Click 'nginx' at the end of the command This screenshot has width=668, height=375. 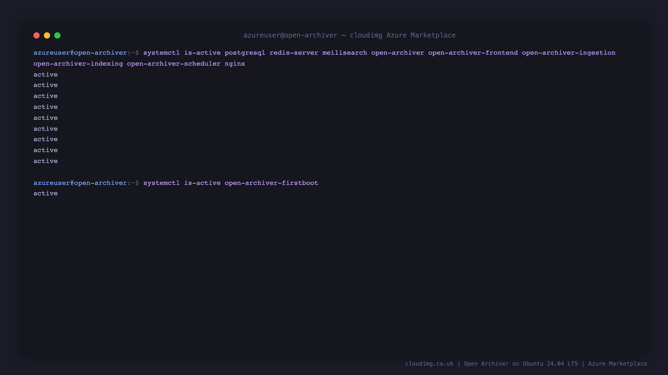click(235, 64)
